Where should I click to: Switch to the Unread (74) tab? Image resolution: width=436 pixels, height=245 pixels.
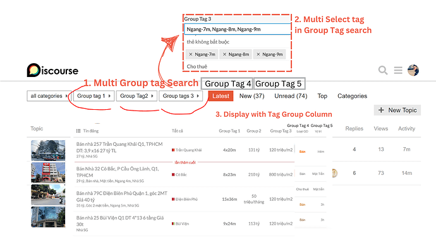point(291,96)
